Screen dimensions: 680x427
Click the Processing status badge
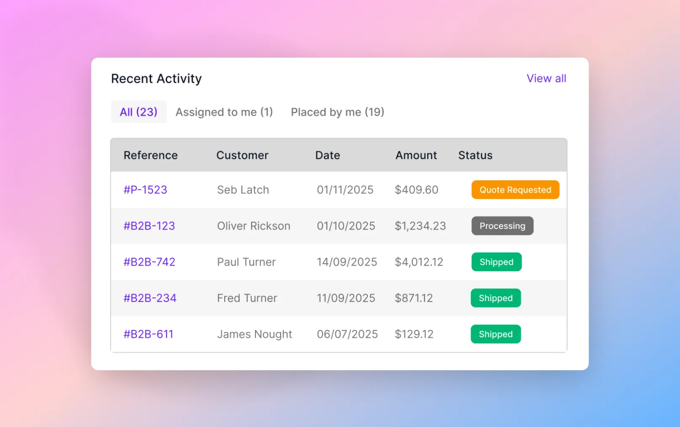502,226
